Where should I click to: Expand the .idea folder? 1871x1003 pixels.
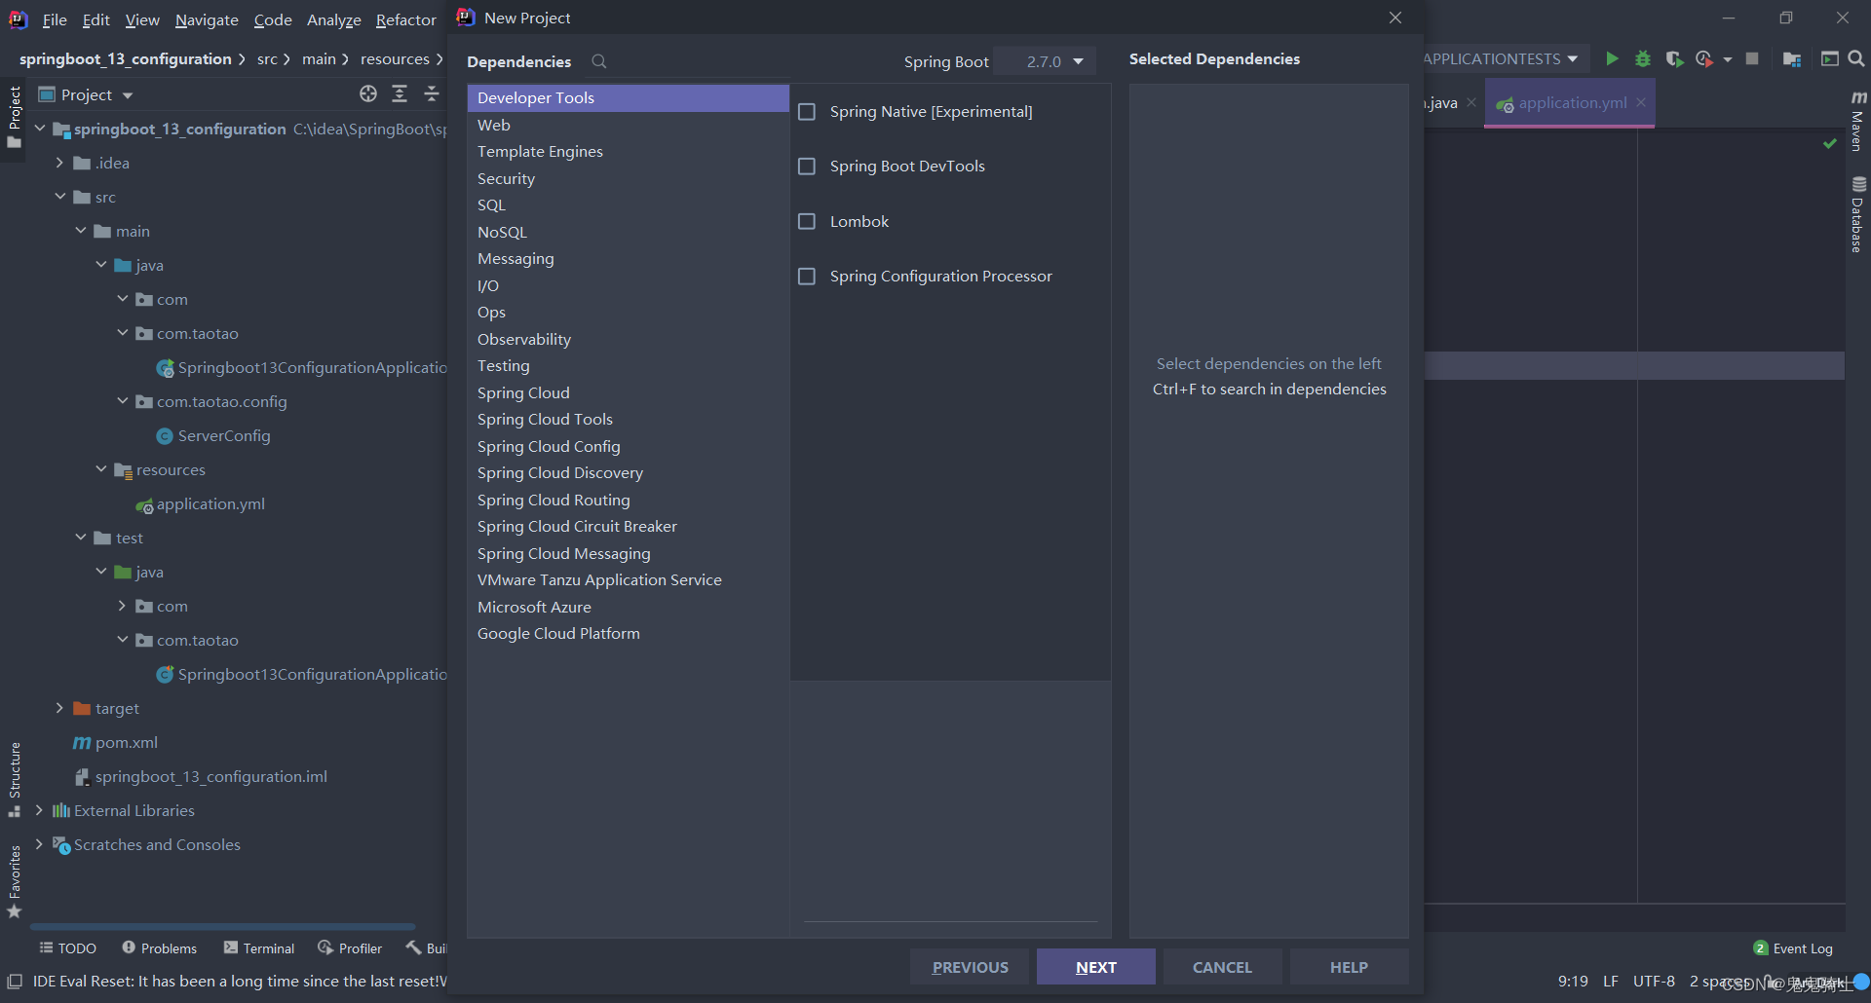coord(59,163)
